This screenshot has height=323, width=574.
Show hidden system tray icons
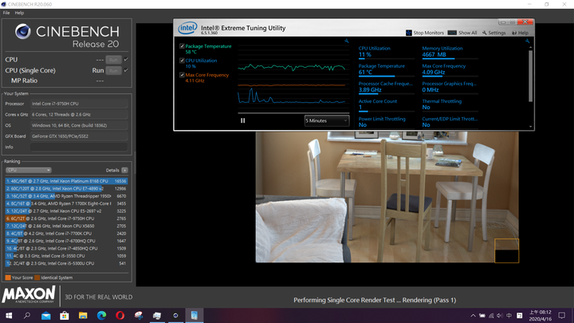pyautogui.click(x=473, y=315)
